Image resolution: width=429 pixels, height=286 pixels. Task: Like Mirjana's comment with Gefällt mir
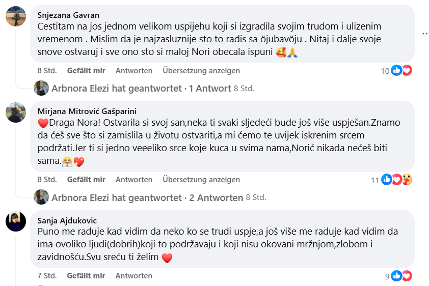click(x=86, y=180)
